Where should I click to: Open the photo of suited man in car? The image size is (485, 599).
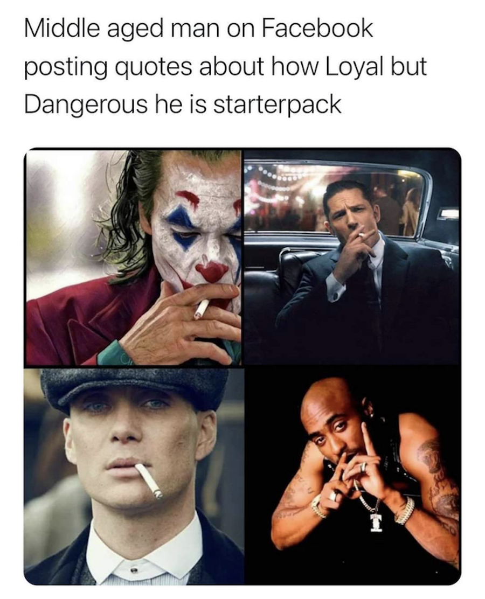coord(351,257)
